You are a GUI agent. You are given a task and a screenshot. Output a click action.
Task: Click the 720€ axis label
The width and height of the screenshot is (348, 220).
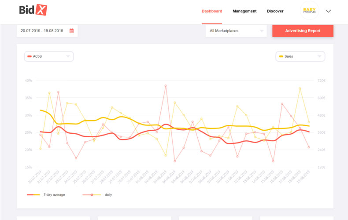click(x=322, y=81)
